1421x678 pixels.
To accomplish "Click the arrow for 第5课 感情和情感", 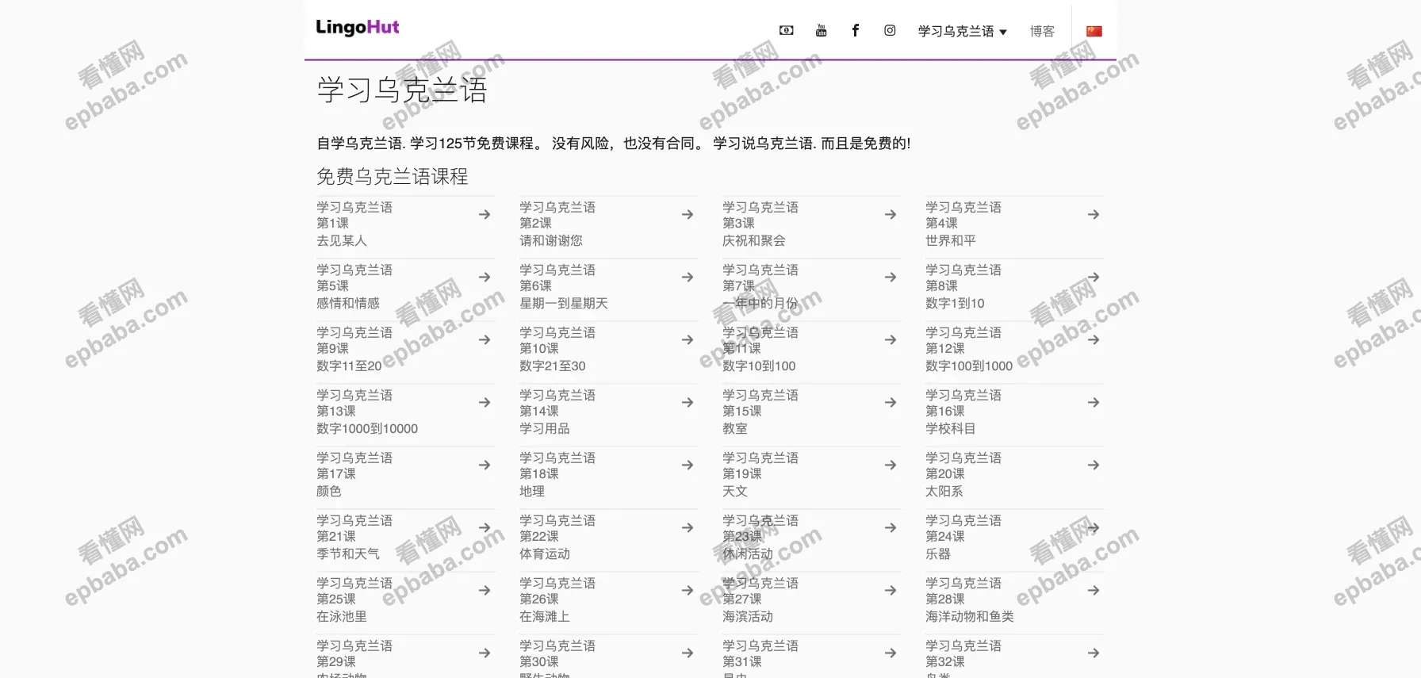I will 485,277.
